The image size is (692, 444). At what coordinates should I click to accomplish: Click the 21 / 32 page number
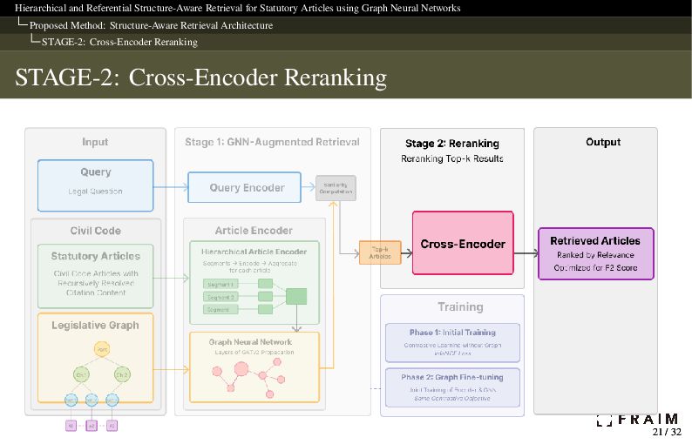click(667, 432)
